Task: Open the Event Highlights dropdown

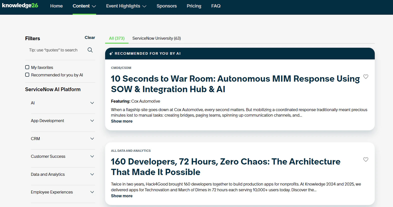Action: tap(126, 6)
